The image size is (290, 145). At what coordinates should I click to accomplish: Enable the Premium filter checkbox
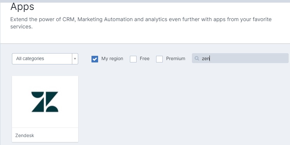tap(159, 59)
